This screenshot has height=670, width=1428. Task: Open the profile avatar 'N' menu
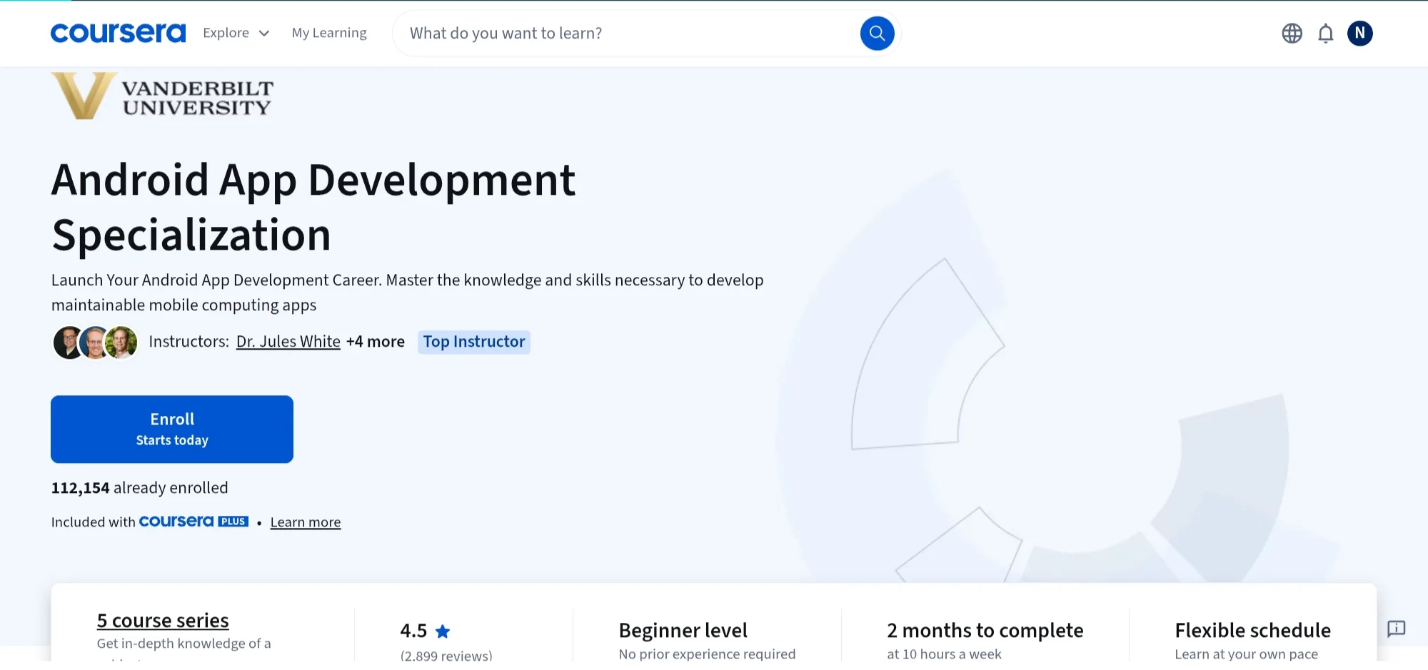tap(1360, 33)
